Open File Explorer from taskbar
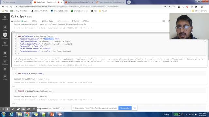The image size is (209, 117). (20, 114)
